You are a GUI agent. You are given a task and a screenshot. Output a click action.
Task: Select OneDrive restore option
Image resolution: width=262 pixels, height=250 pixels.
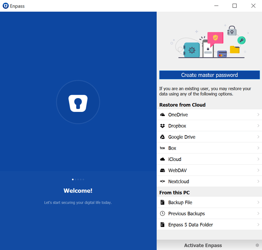click(x=209, y=115)
